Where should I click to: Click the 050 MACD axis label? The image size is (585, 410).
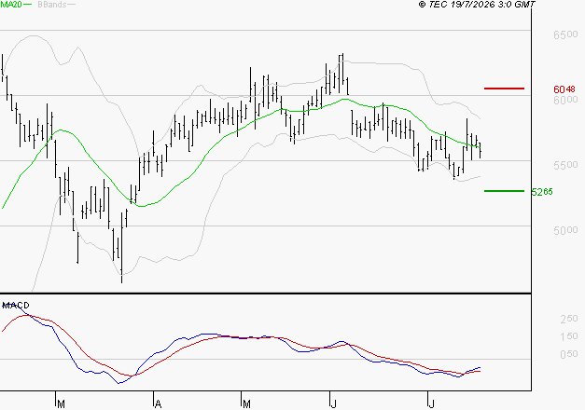tap(569, 354)
